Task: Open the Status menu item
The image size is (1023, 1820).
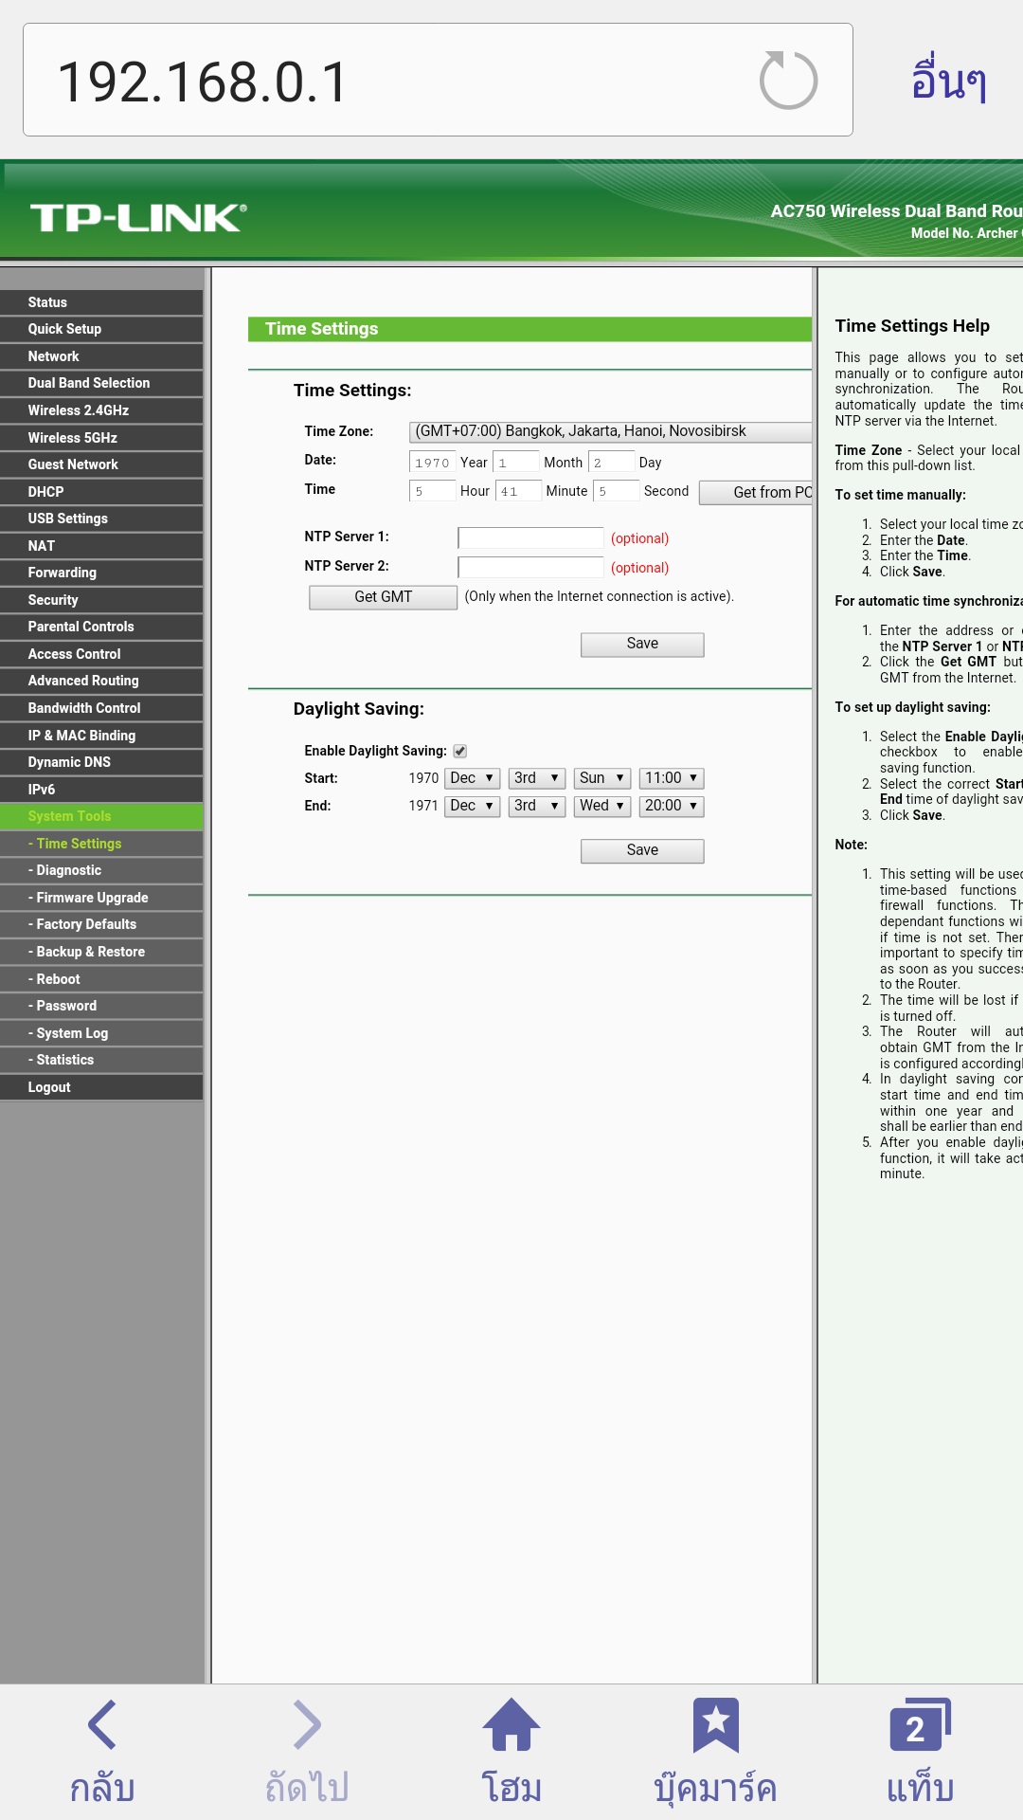Action: [x=101, y=302]
